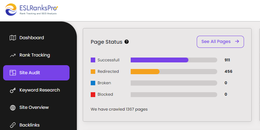This screenshot has height=130, width=260.
Task: Click the orange Redirected color swatch
Action: (x=93, y=71)
